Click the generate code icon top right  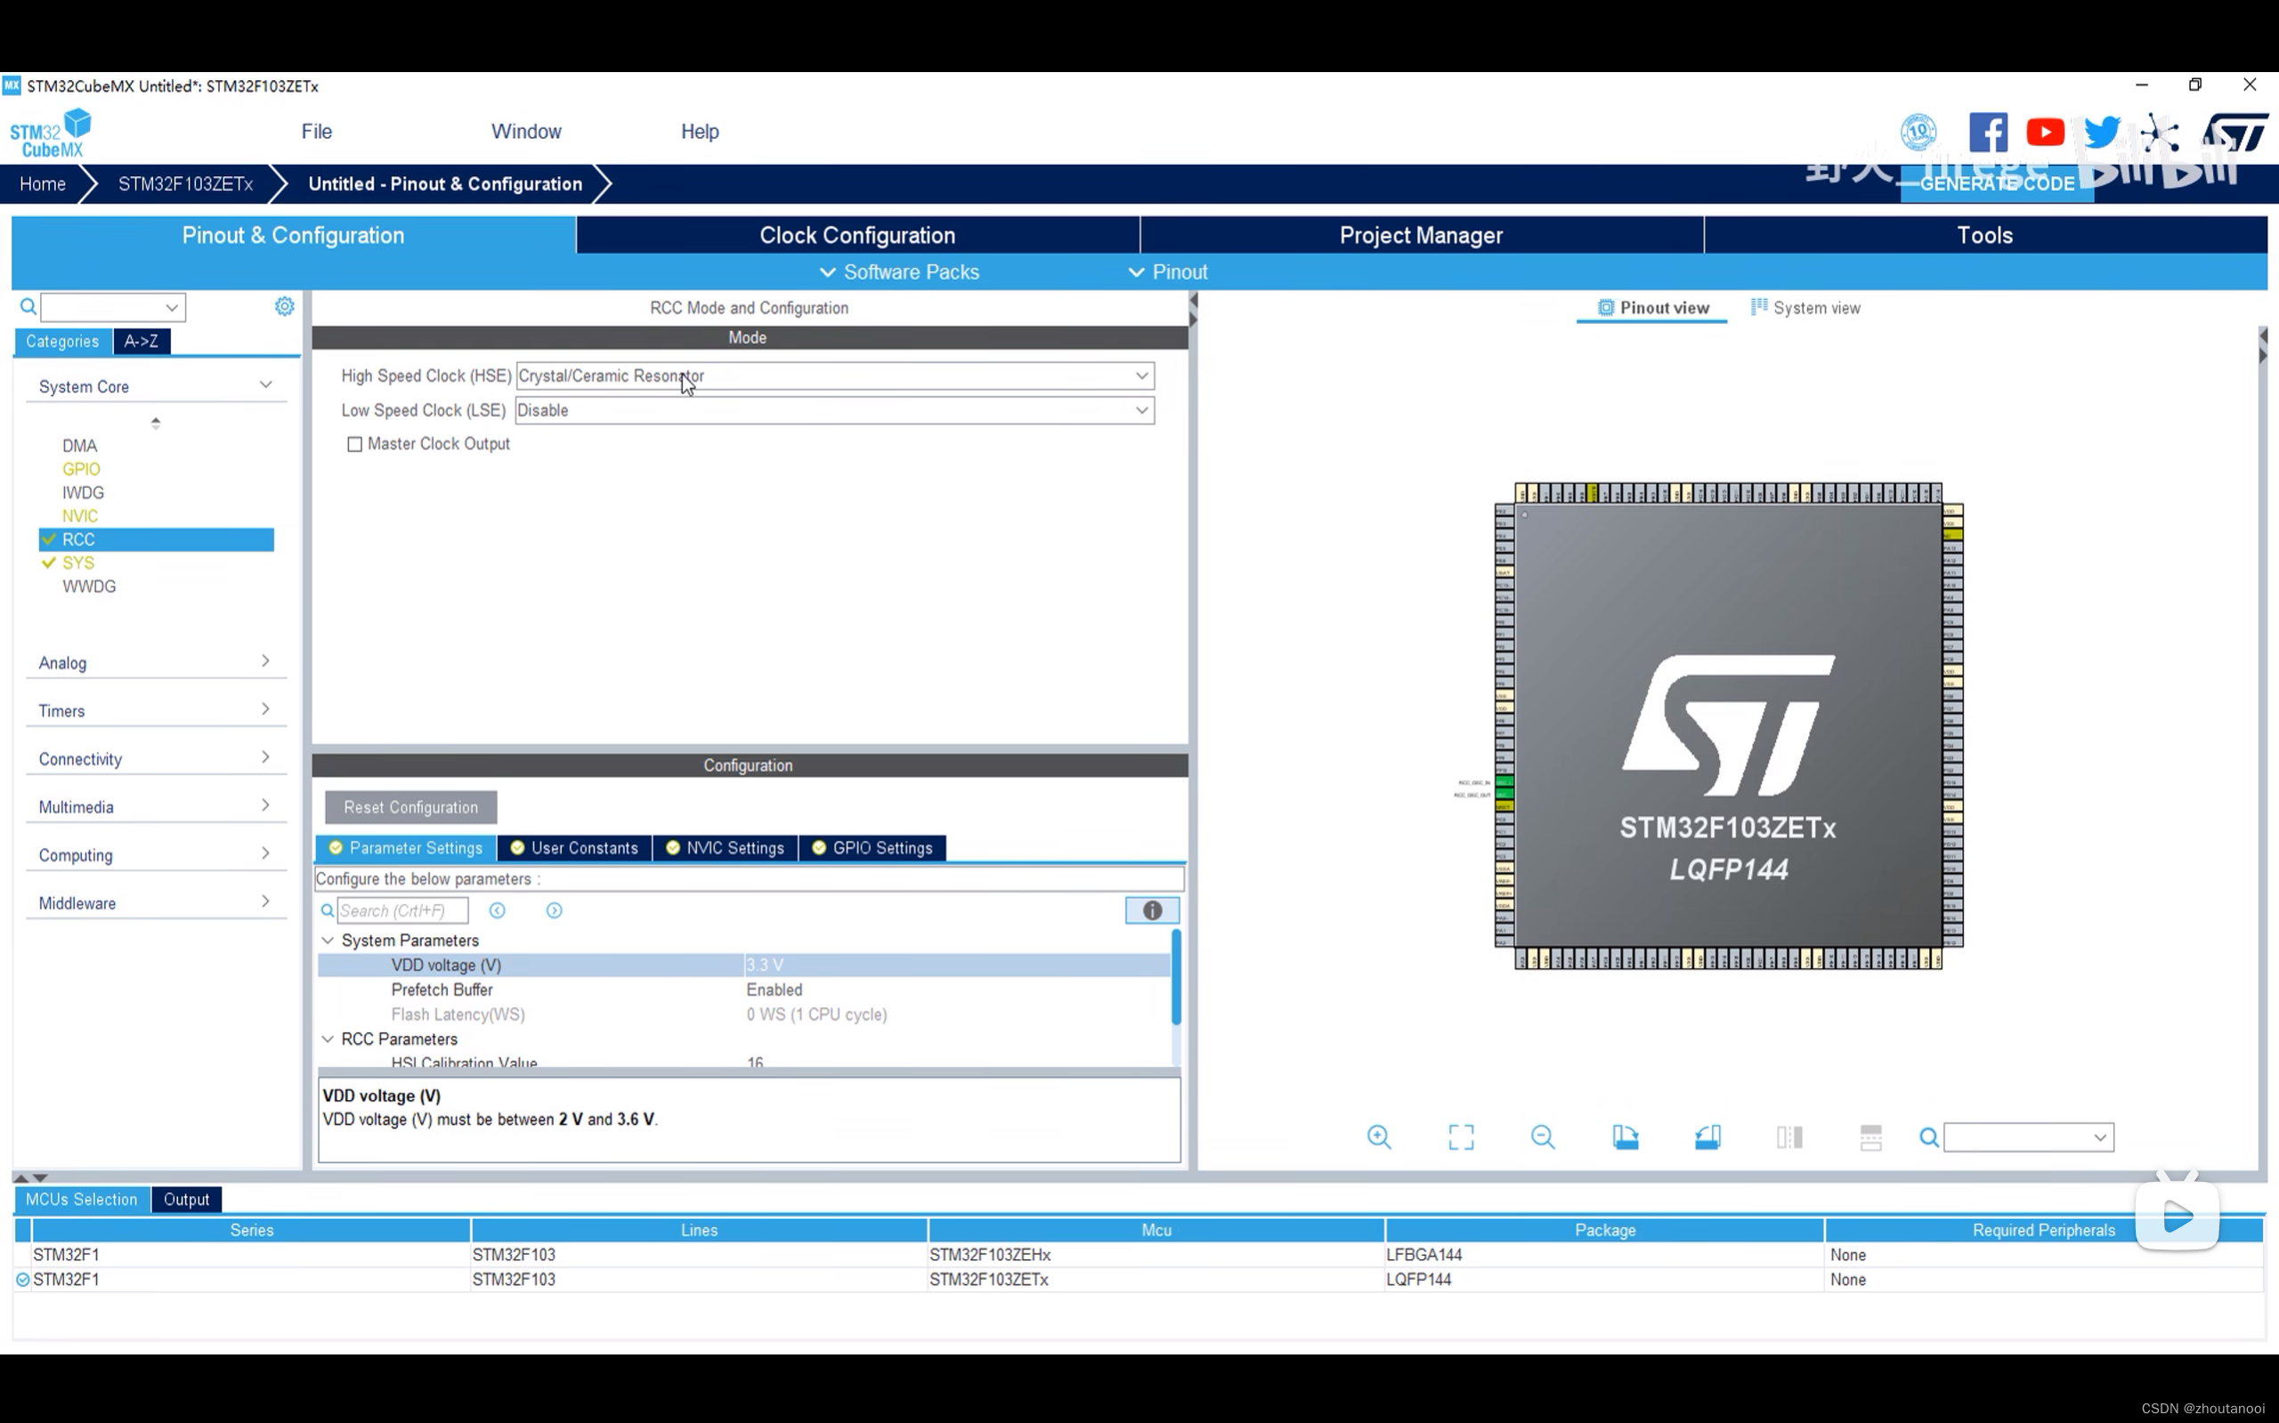(x=1999, y=183)
